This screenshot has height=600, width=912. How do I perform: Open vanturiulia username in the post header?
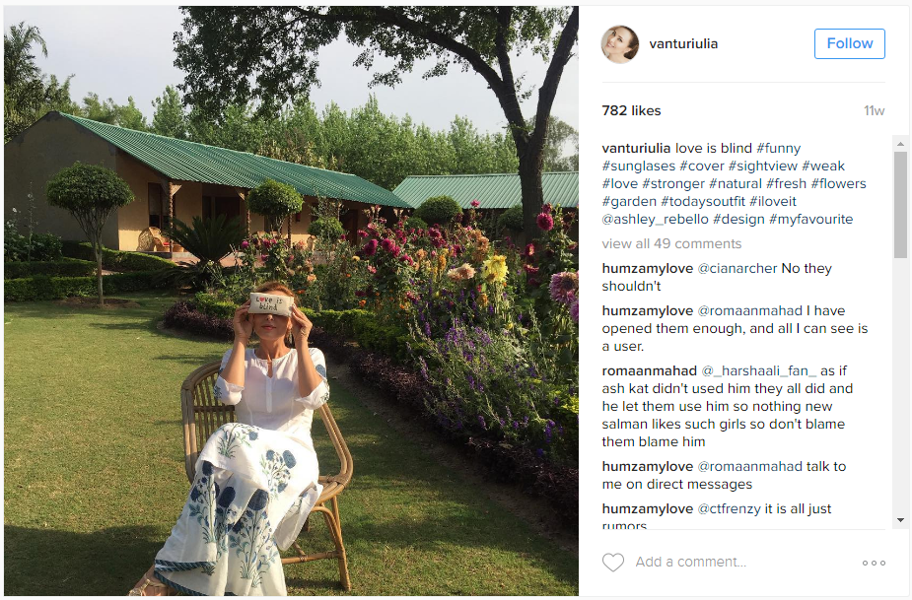683,43
